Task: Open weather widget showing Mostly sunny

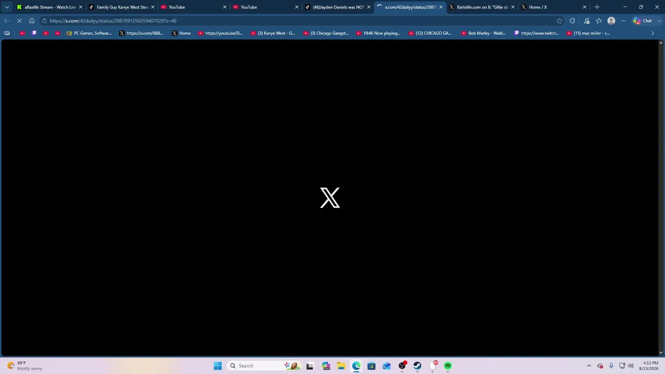Action: coord(24,366)
